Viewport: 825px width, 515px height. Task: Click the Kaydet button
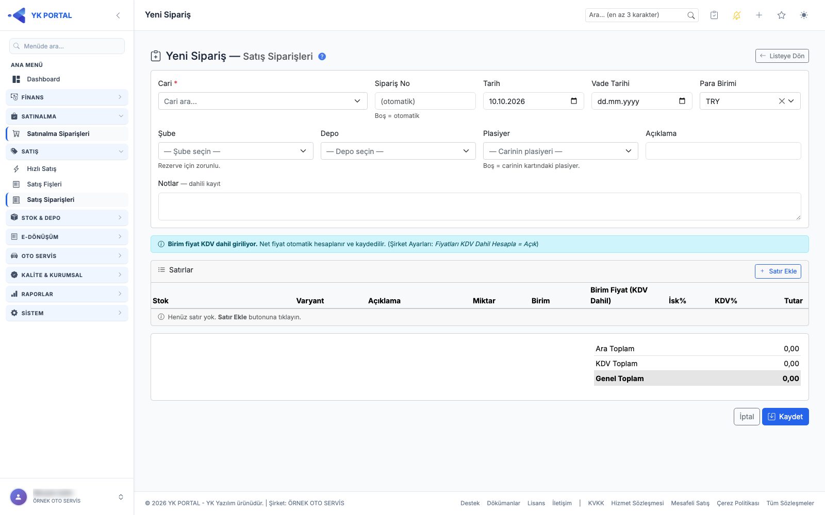tap(785, 417)
